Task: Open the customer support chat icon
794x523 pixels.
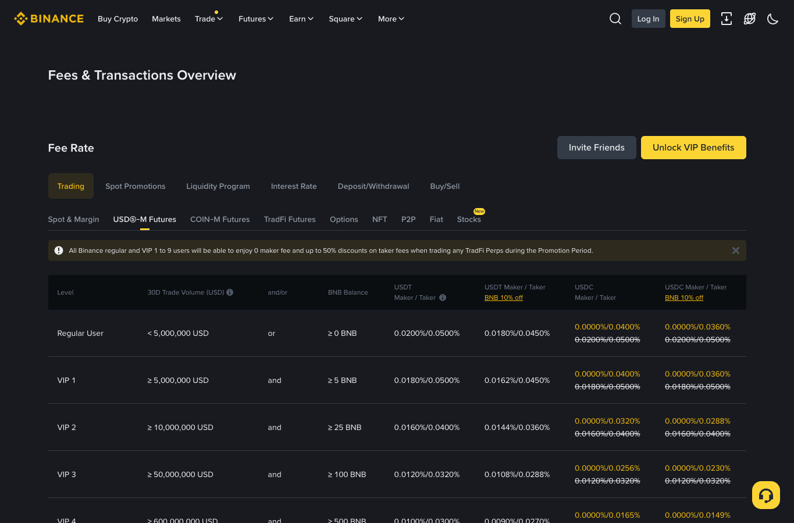Action: 766,495
